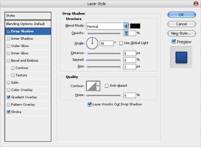Enable the Inner Glow checkbox

click(8, 53)
